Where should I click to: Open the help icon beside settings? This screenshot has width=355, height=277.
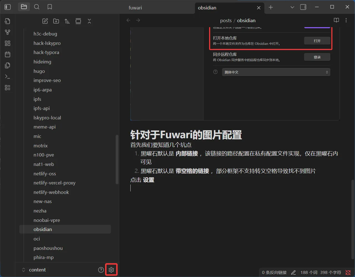[x=101, y=270]
